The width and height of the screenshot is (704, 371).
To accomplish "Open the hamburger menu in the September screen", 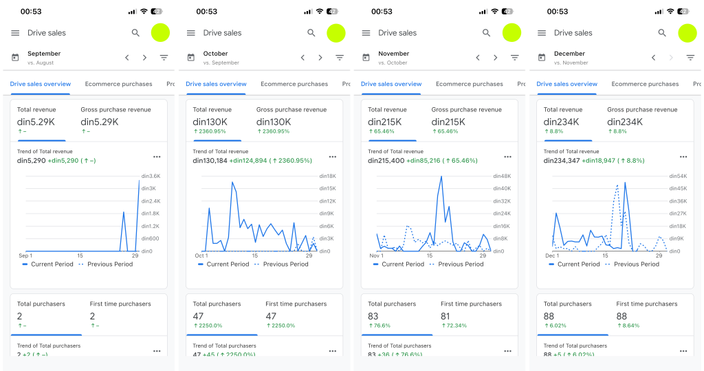I will click(x=15, y=33).
